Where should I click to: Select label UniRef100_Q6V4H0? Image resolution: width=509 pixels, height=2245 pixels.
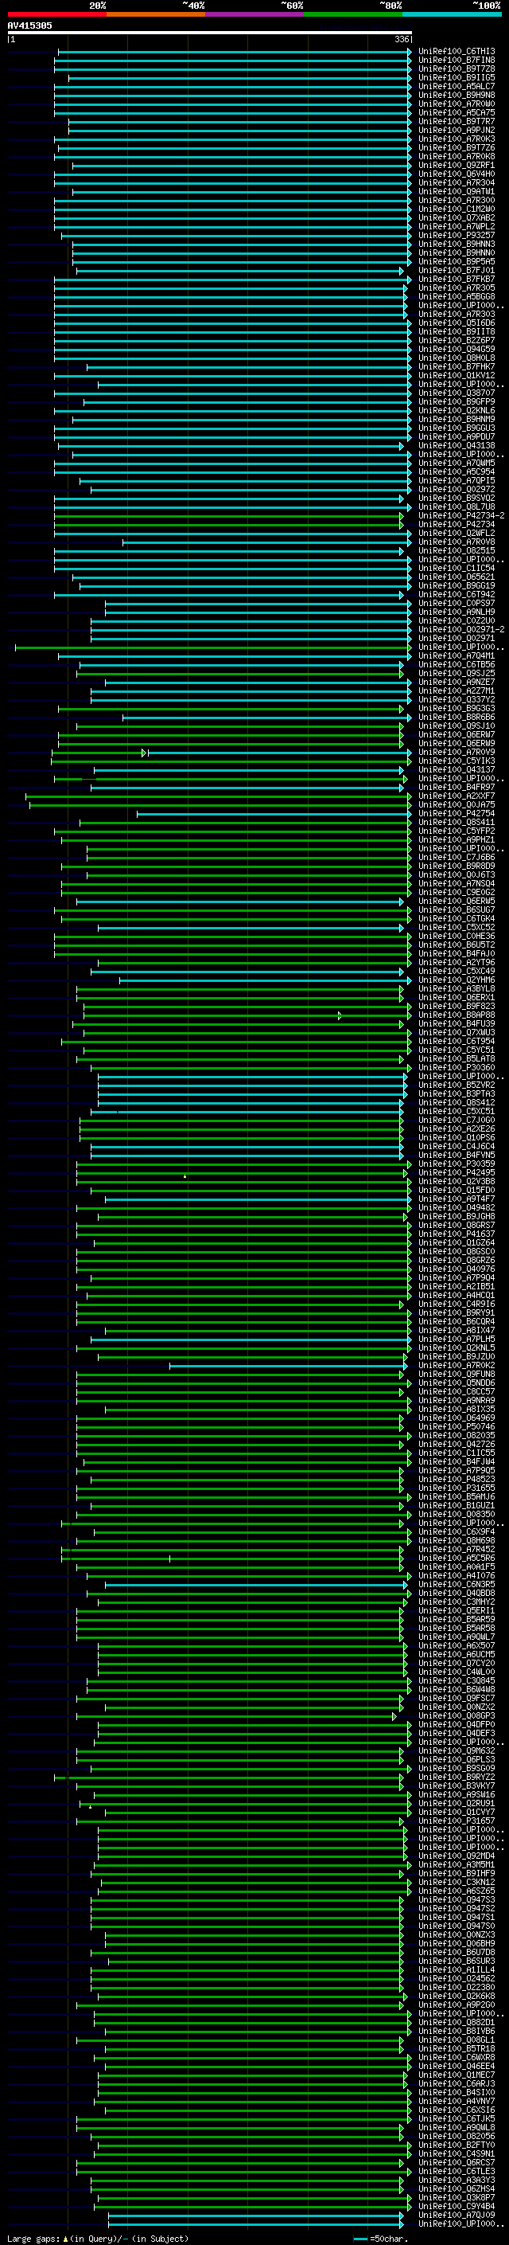coord(457,174)
